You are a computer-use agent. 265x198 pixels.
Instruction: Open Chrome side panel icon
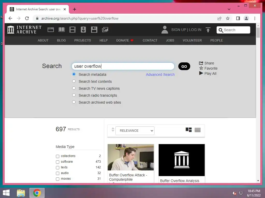[x=238, y=18]
